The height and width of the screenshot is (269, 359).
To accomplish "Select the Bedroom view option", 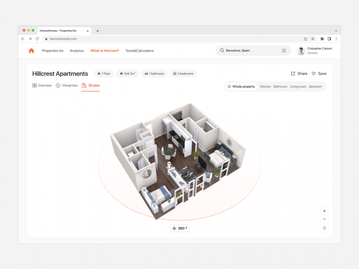I will [315, 87].
